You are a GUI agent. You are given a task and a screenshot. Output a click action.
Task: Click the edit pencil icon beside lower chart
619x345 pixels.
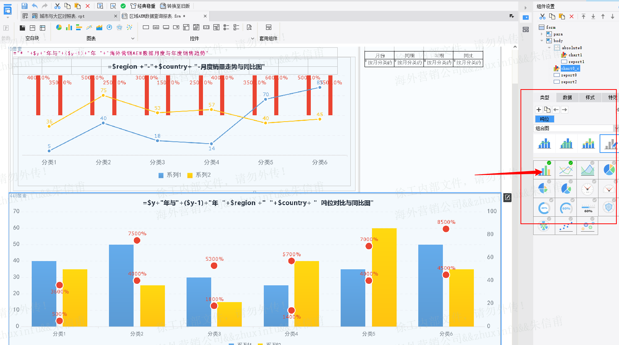tap(507, 198)
